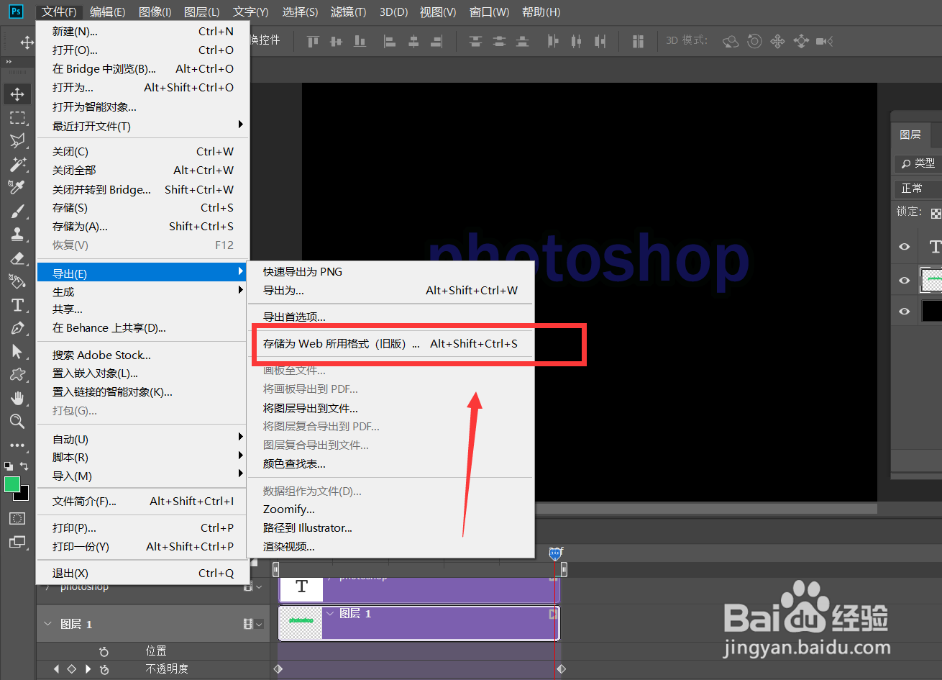Select the Custom Shape tool

tap(17, 375)
